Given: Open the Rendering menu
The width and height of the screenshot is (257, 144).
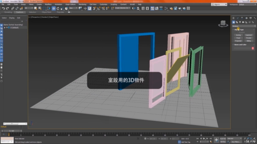Looking at the screenshot, I should 82,4.
